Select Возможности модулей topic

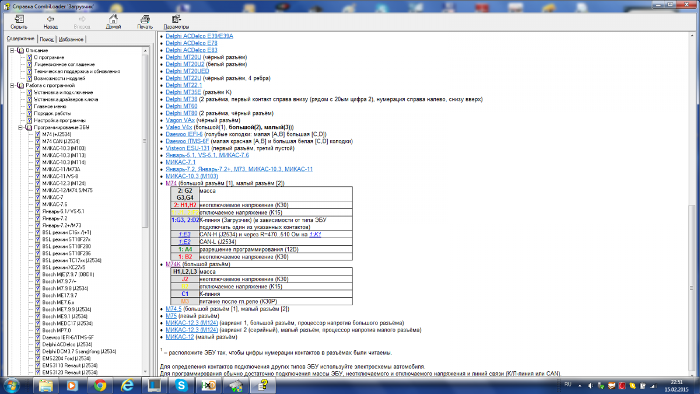60,78
